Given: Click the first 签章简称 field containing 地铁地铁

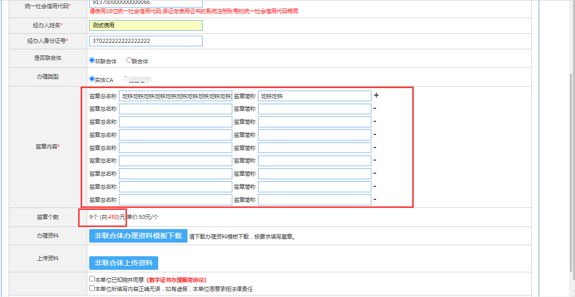Looking at the screenshot, I should click(314, 96).
